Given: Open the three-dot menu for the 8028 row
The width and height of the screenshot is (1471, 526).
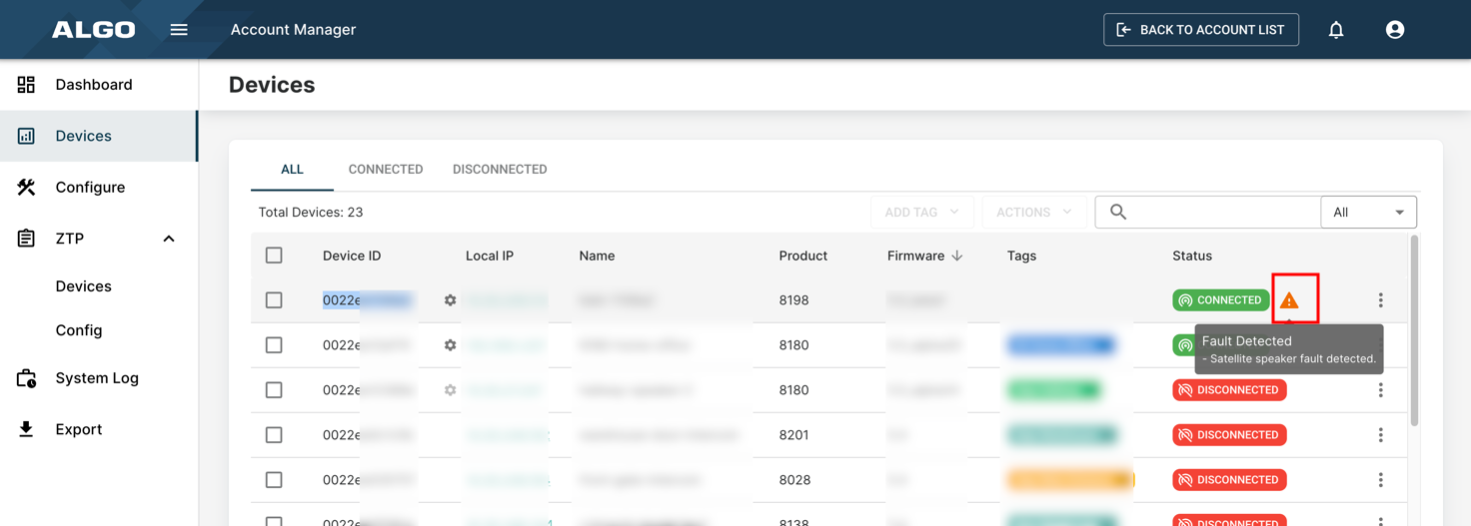Looking at the screenshot, I should pos(1381,480).
